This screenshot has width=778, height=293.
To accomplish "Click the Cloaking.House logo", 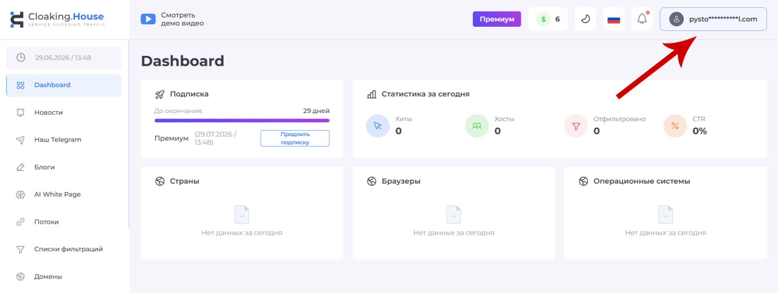I will tap(57, 19).
